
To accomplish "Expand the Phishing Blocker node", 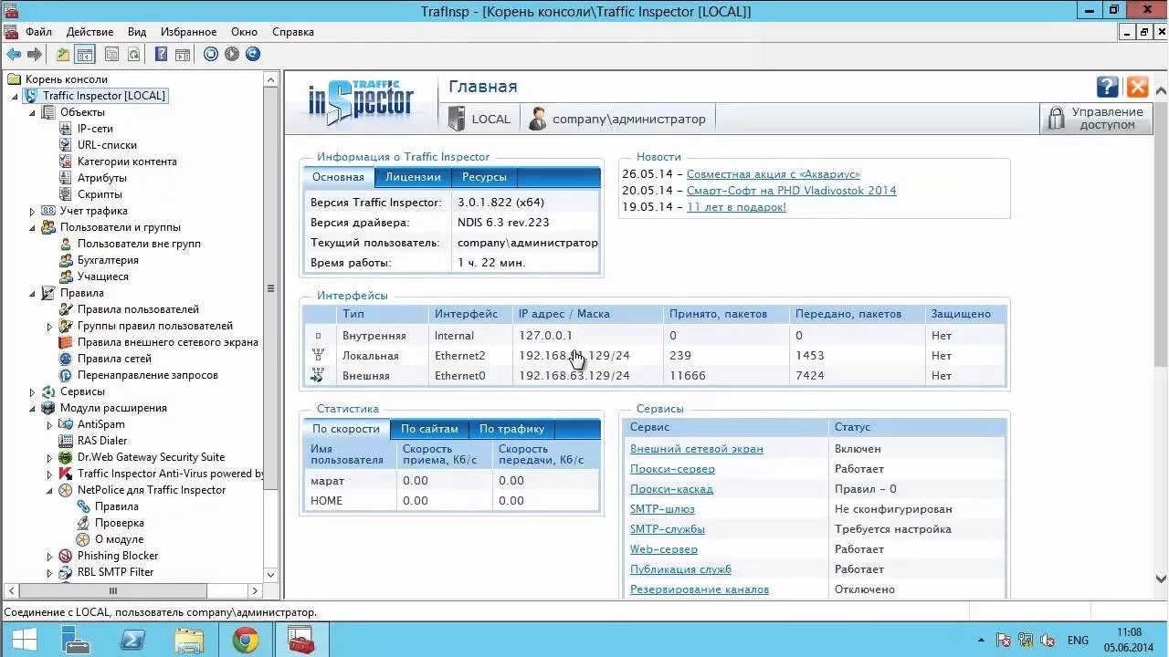I will 49,556.
